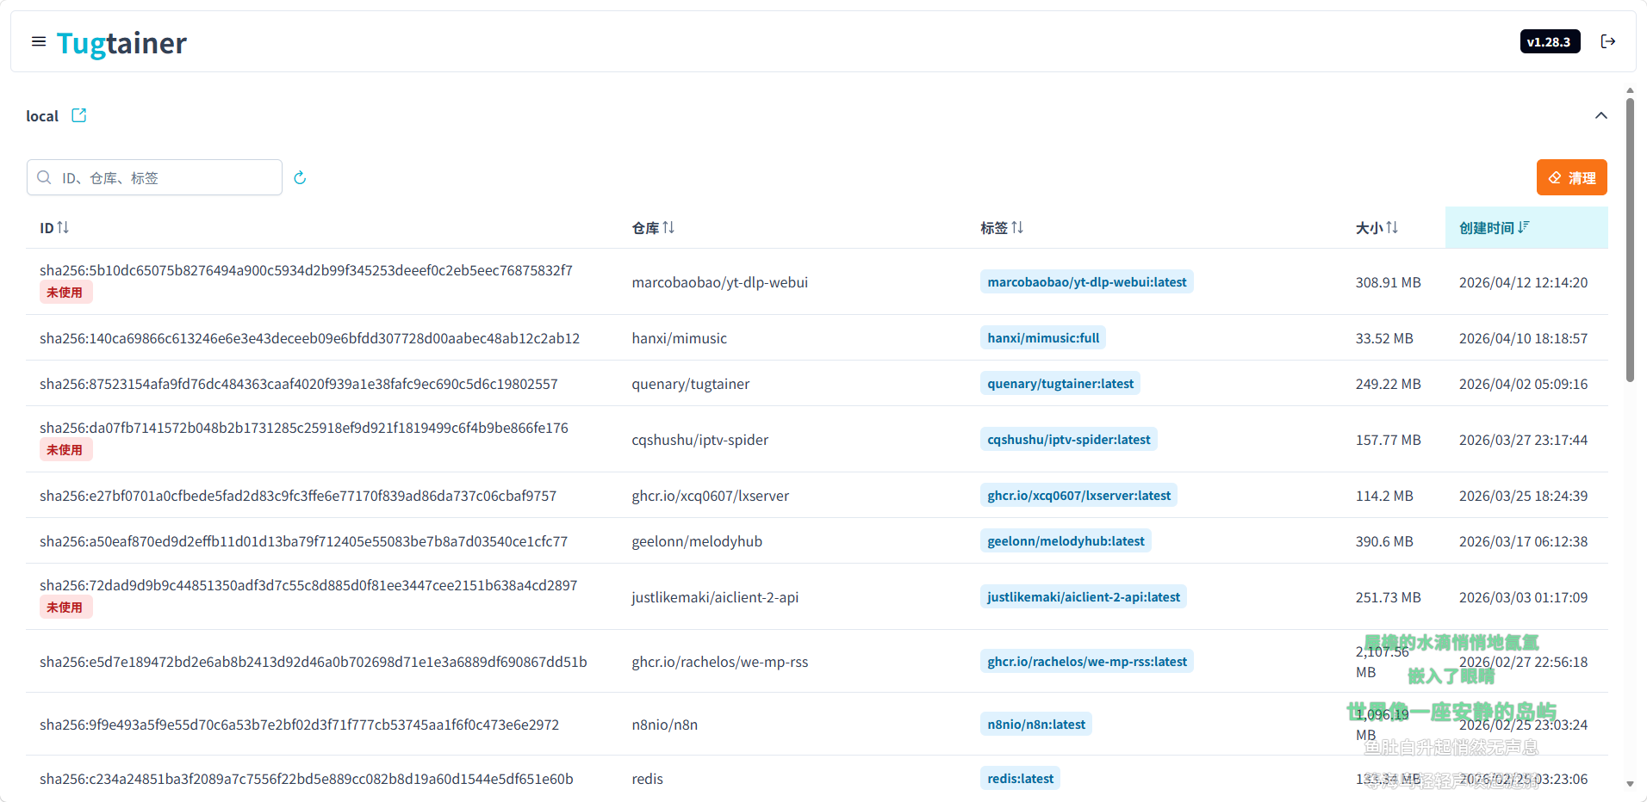The width and height of the screenshot is (1647, 802).
Task: Sort the table by ID column
Action: coord(54,228)
